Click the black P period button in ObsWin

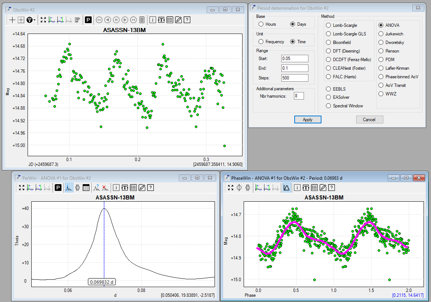[88, 20]
